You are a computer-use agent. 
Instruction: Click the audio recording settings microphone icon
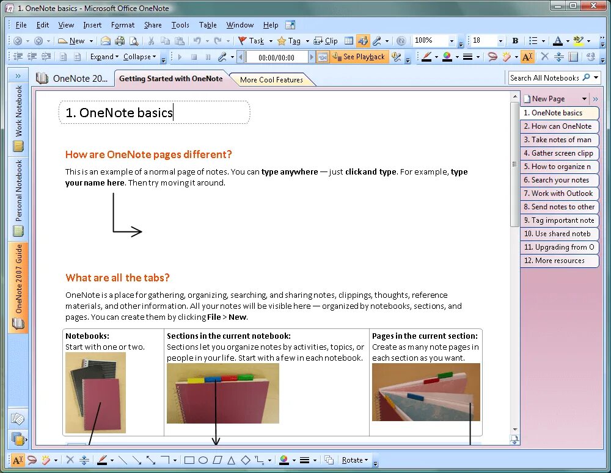tap(397, 57)
